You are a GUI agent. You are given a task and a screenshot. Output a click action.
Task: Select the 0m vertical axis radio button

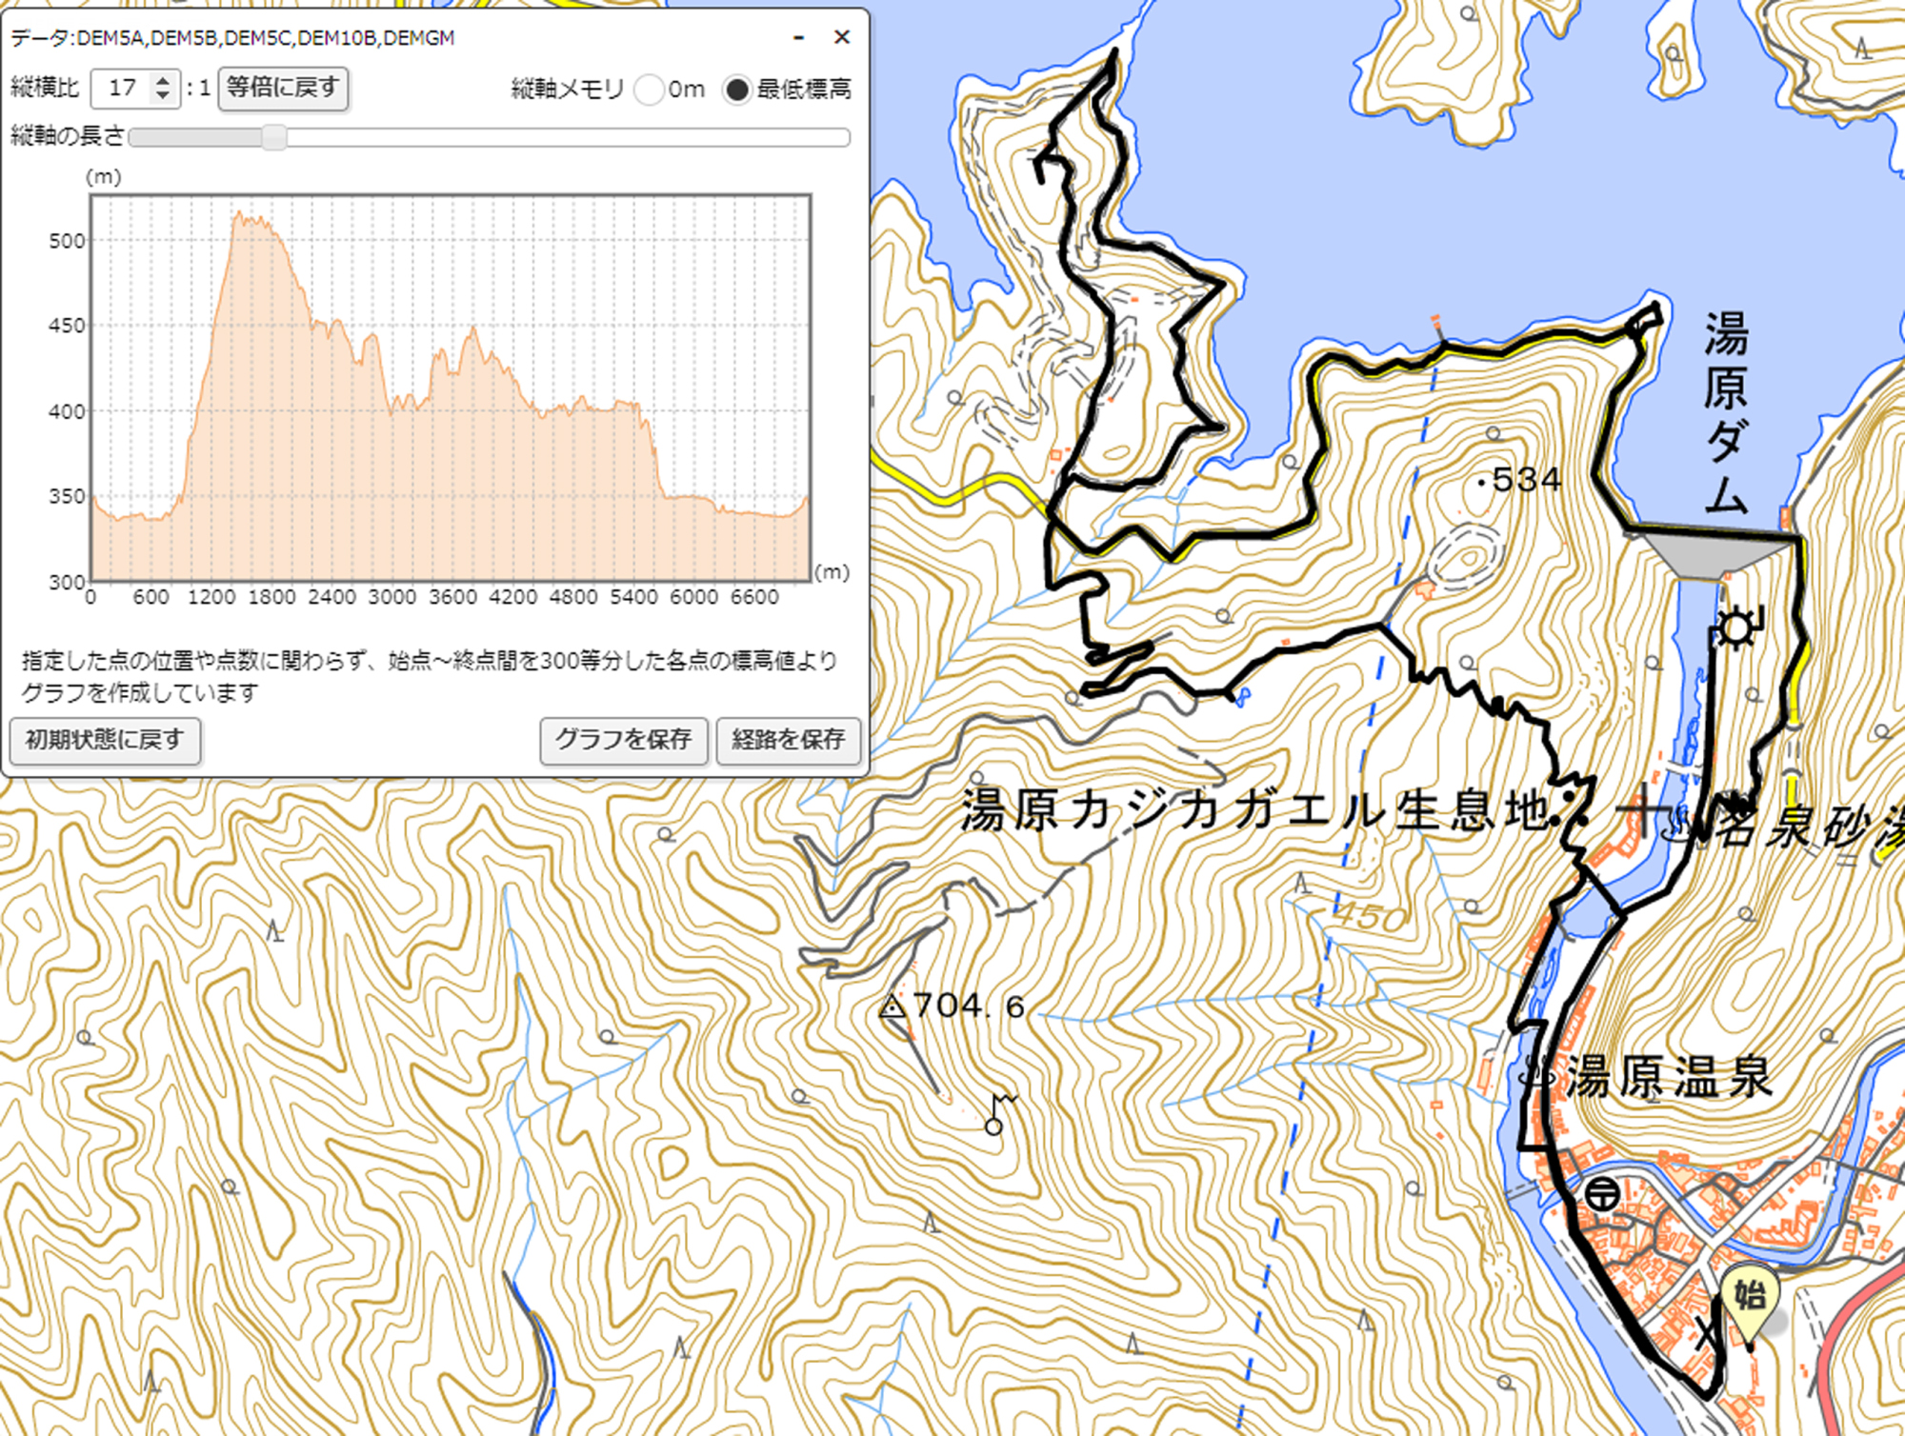pyautogui.click(x=649, y=90)
